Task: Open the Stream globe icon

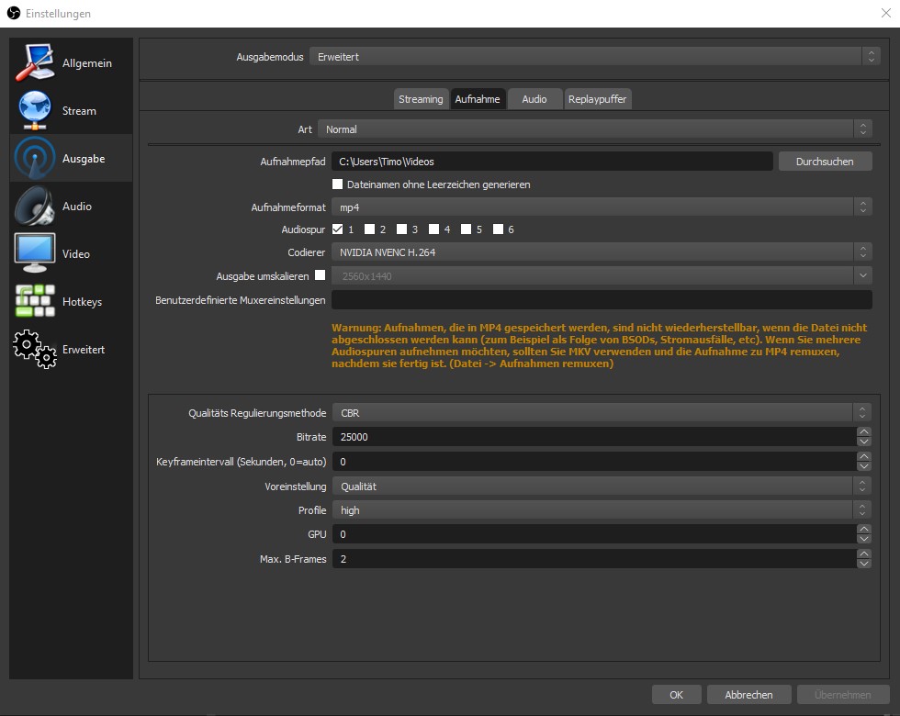Action: click(x=35, y=109)
